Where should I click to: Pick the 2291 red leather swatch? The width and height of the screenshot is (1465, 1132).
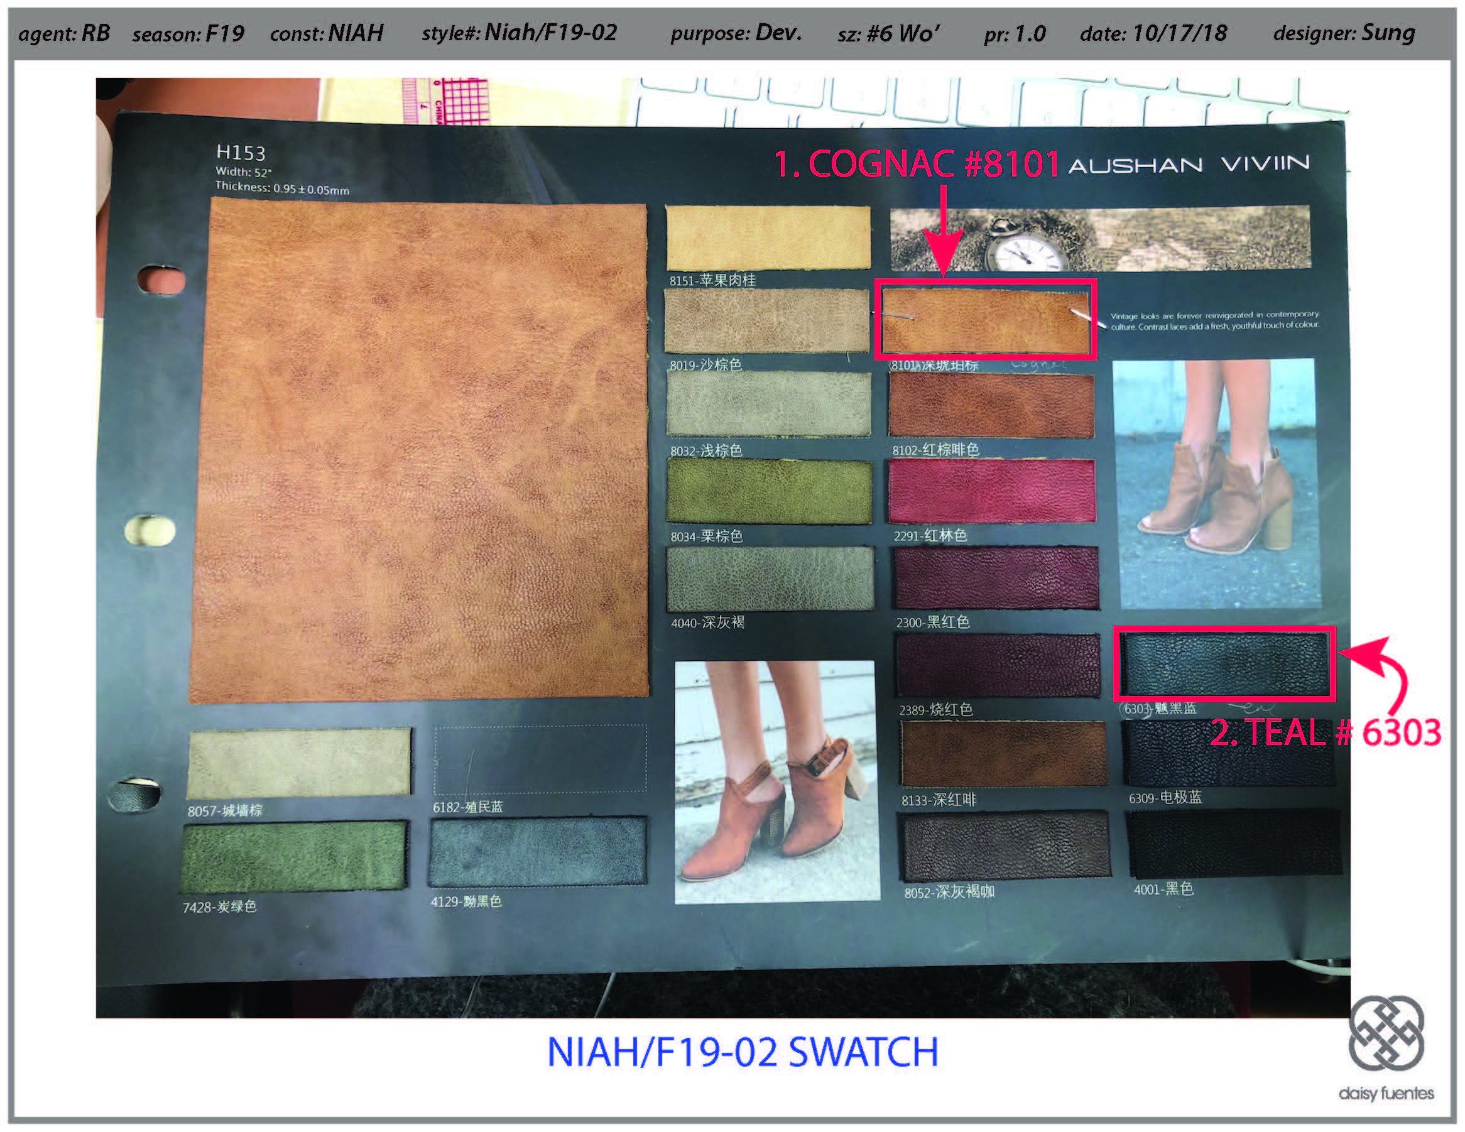pos(991,492)
